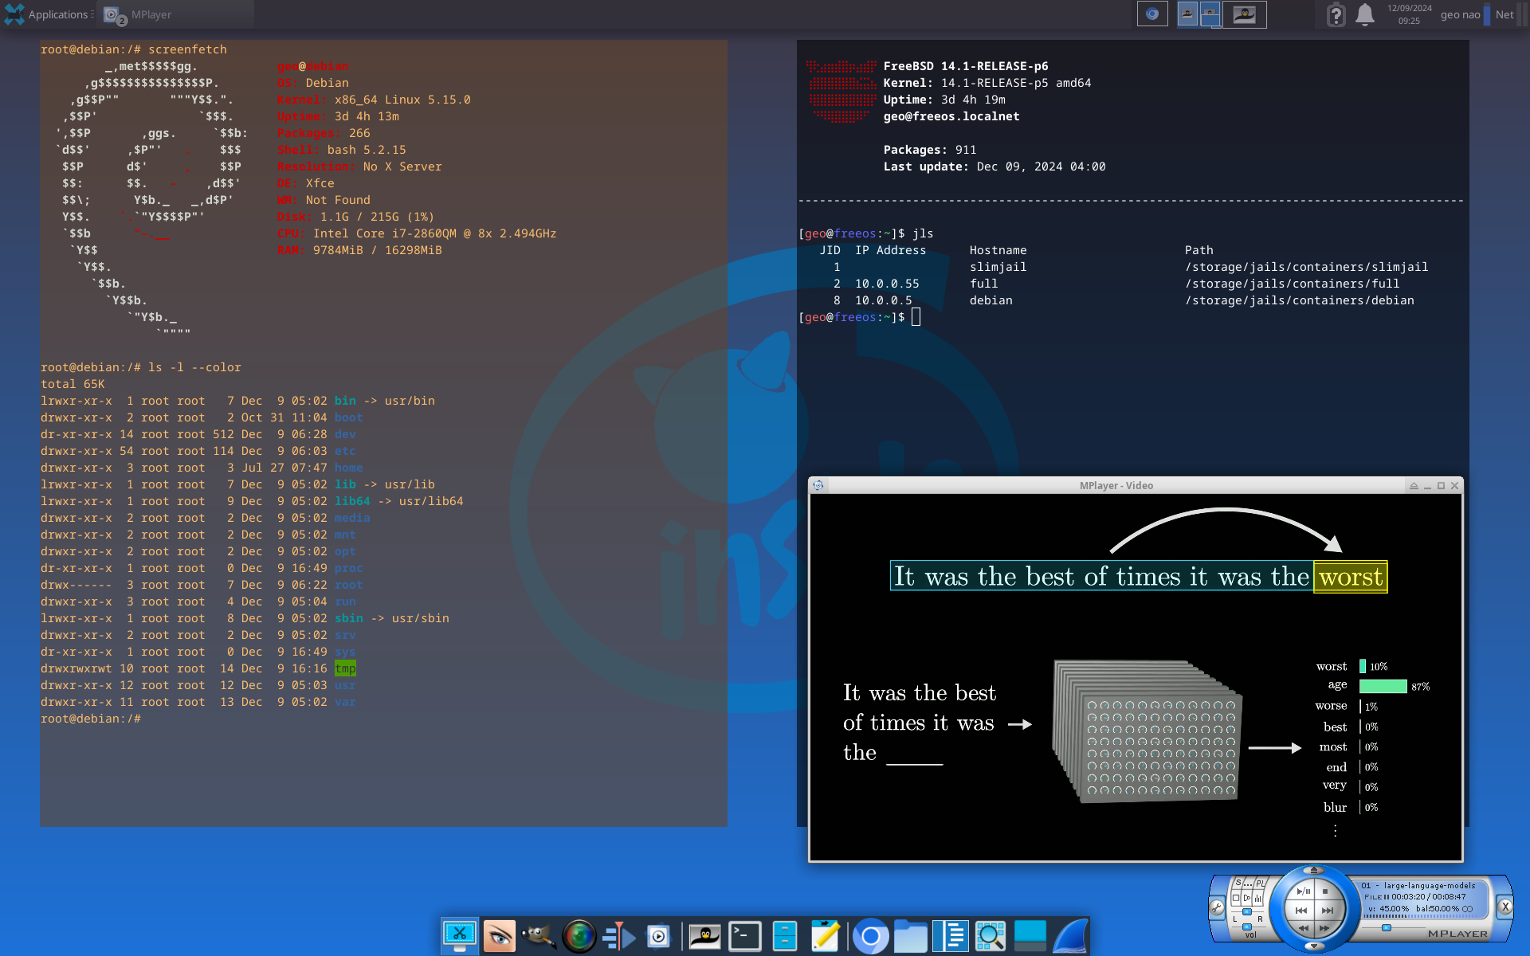Open the notification bell in the panel
The height and width of the screenshot is (956, 1530).
pos(1365,14)
